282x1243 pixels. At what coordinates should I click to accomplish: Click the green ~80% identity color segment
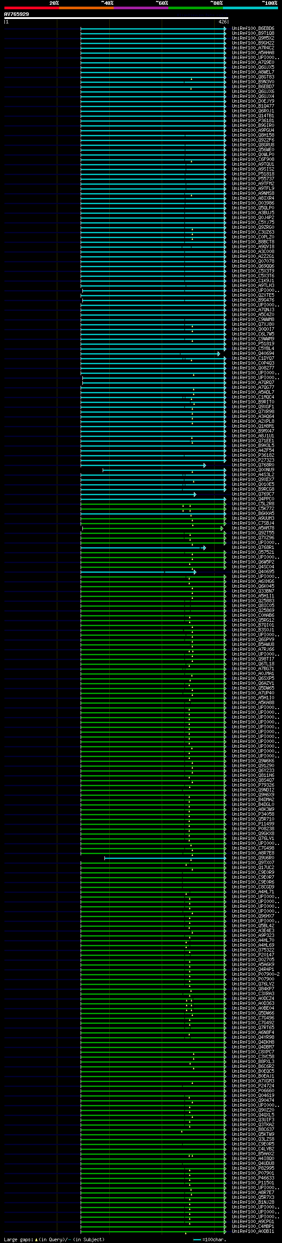(196, 8)
